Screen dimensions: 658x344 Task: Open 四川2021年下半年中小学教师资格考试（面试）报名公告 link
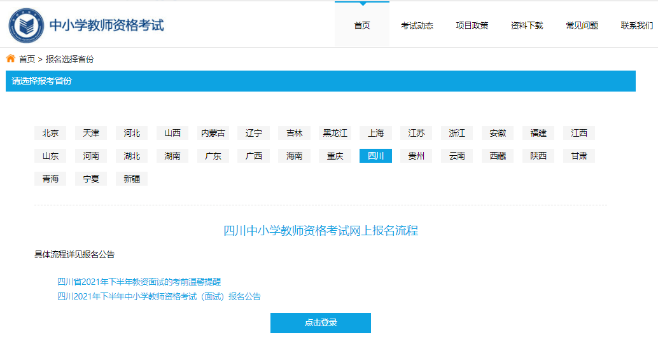159,296
